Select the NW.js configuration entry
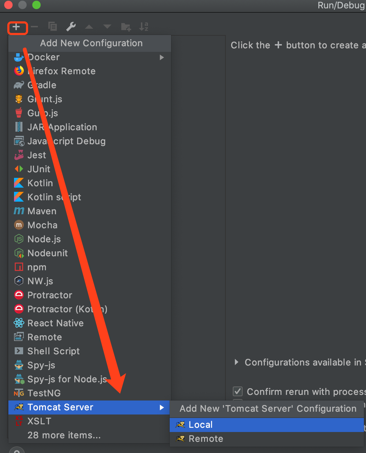366x453 pixels. [90, 281]
